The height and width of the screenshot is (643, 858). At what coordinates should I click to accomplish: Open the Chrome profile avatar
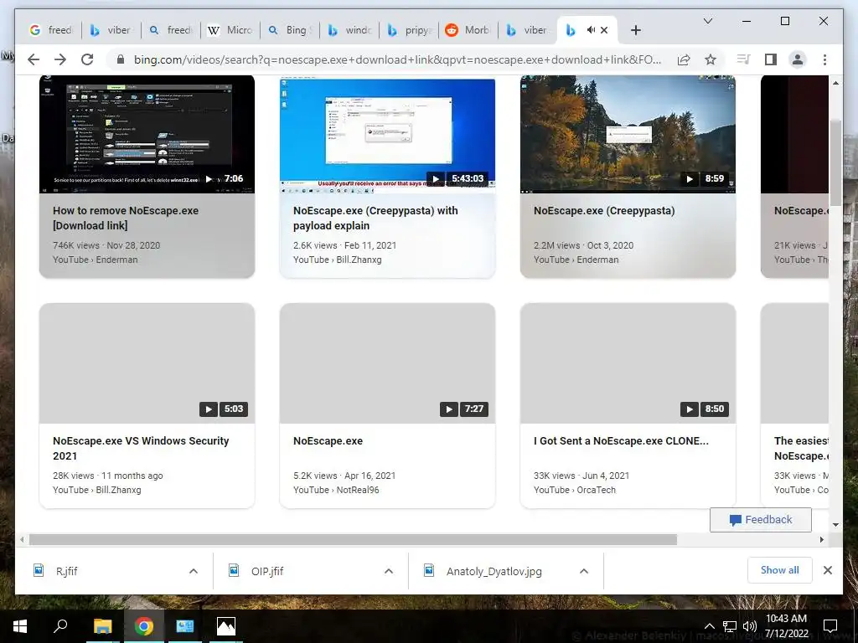[798, 59]
